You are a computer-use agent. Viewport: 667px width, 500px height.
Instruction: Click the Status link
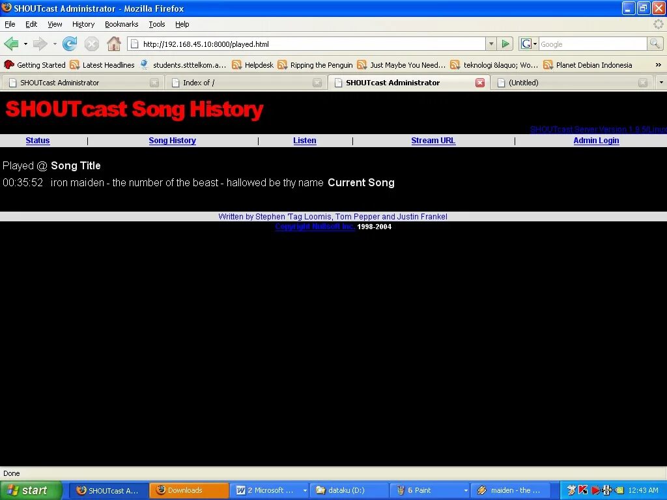click(38, 141)
